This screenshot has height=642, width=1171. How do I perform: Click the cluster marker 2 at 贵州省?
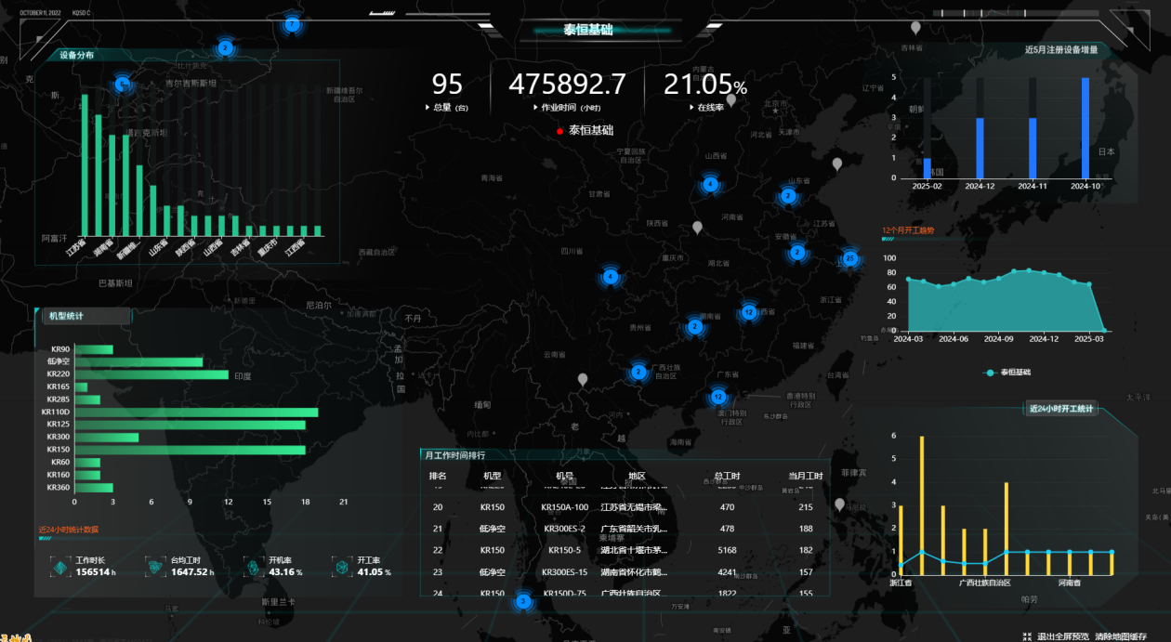point(694,327)
